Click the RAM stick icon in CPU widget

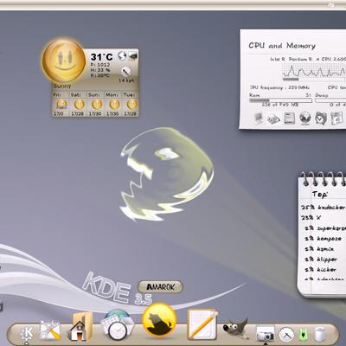pyautogui.click(x=273, y=119)
